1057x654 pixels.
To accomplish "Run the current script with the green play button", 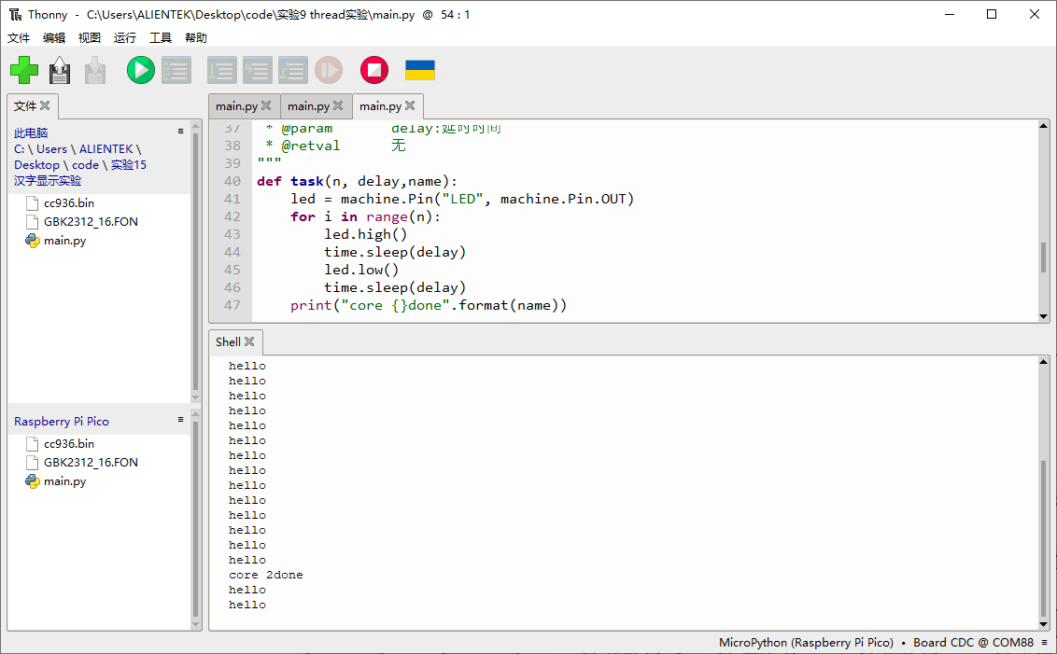I will [x=141, y=70].
